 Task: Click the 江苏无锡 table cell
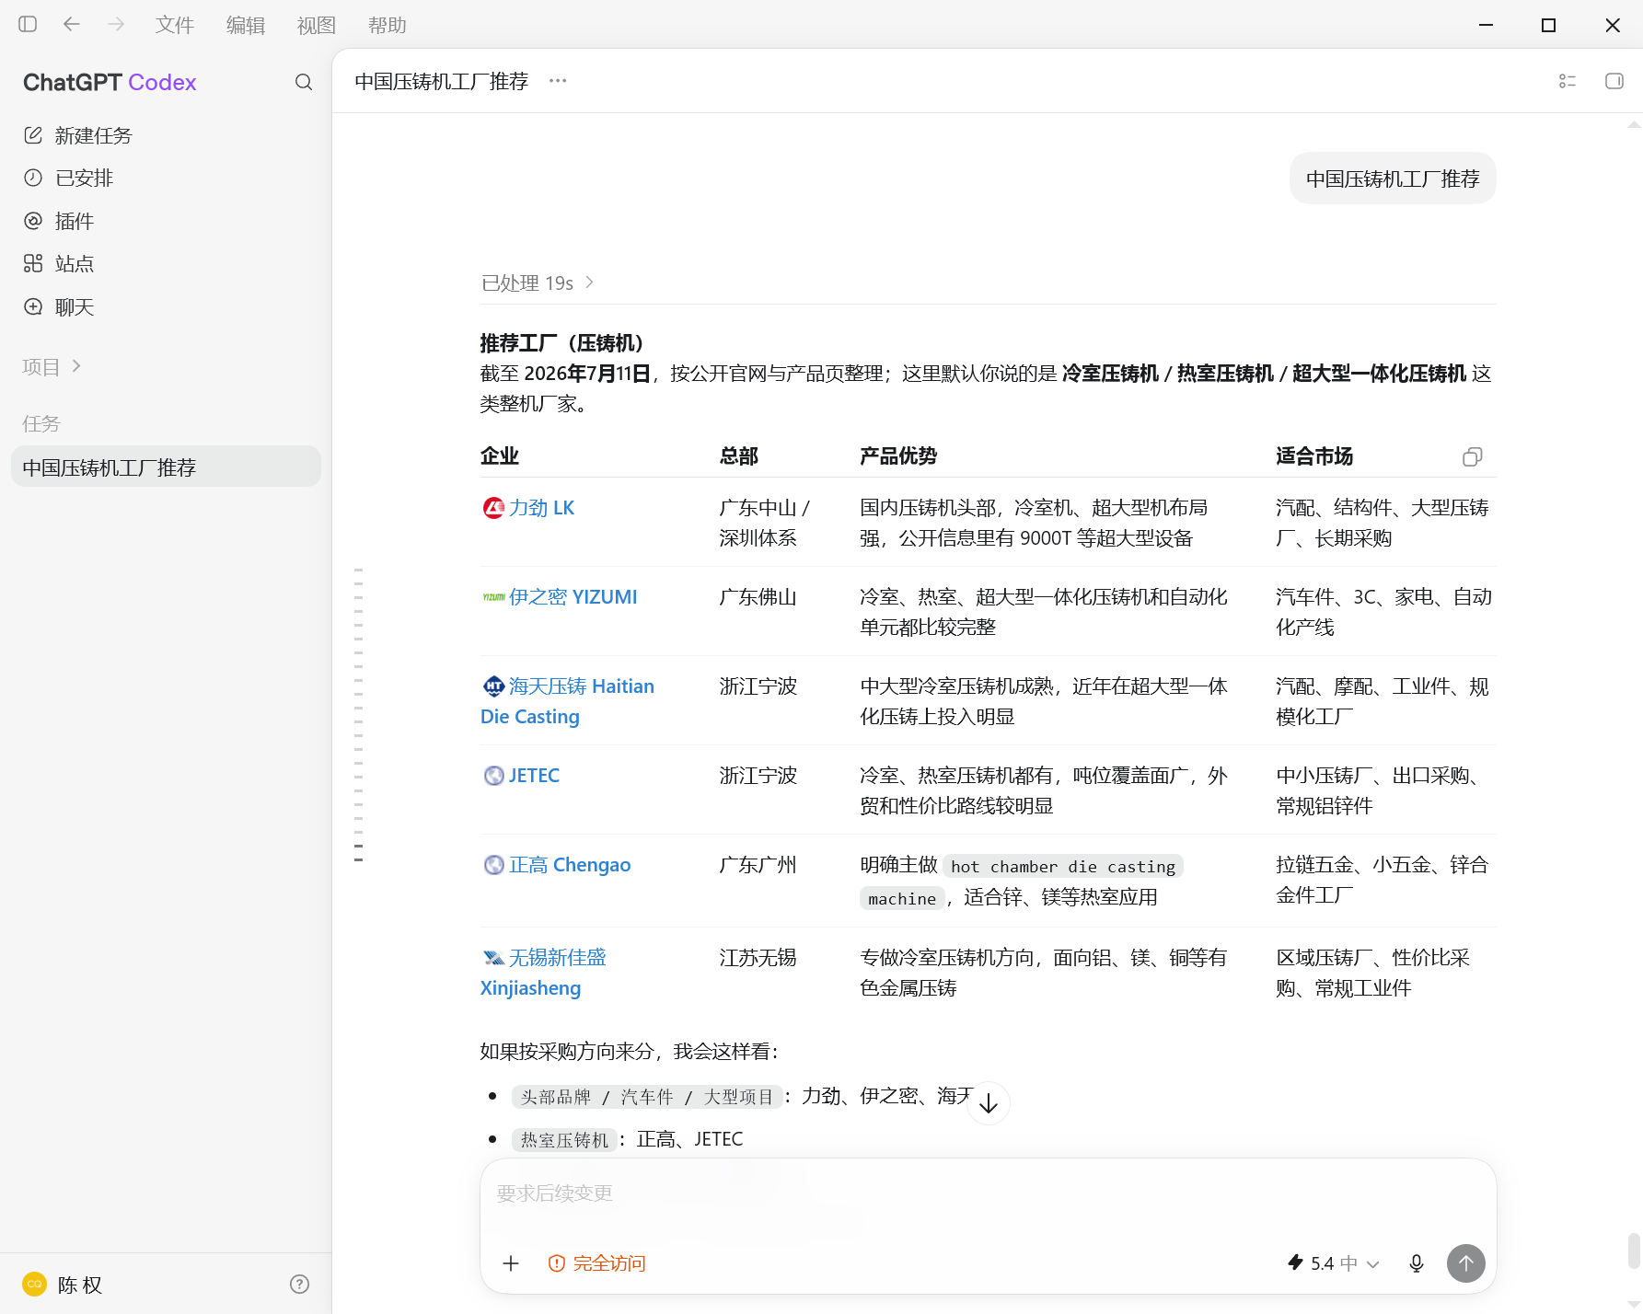coord(758,957)
